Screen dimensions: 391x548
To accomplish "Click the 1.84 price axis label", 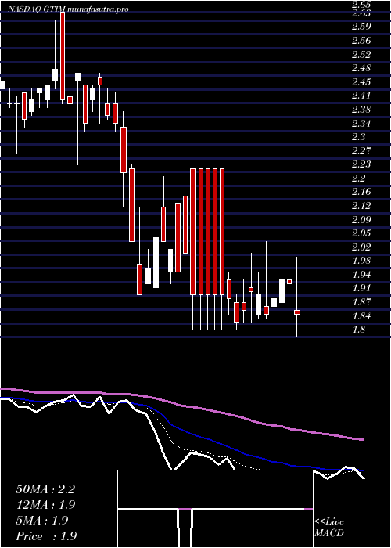I will (361, 316).
